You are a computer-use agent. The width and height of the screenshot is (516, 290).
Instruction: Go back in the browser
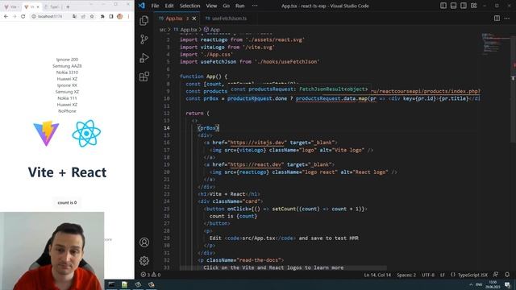(x=6, y=16)
